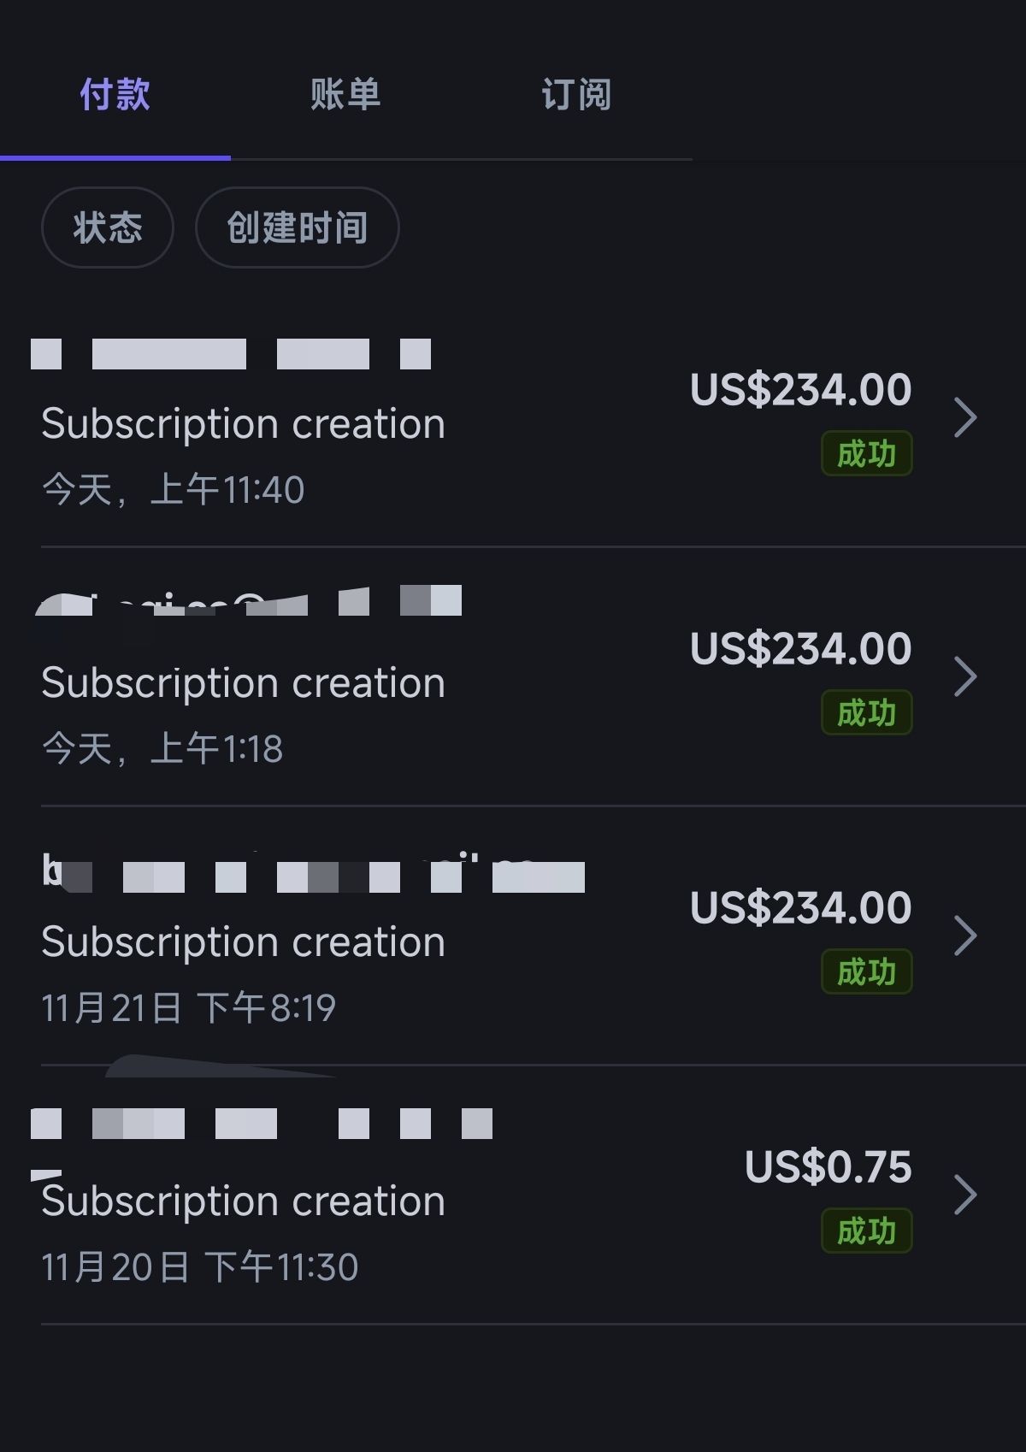The height and width of the screenshot is (1452, 1026).
Task: Click 成功 badge on 11月21日 payment
Action: tap(866, 972)
